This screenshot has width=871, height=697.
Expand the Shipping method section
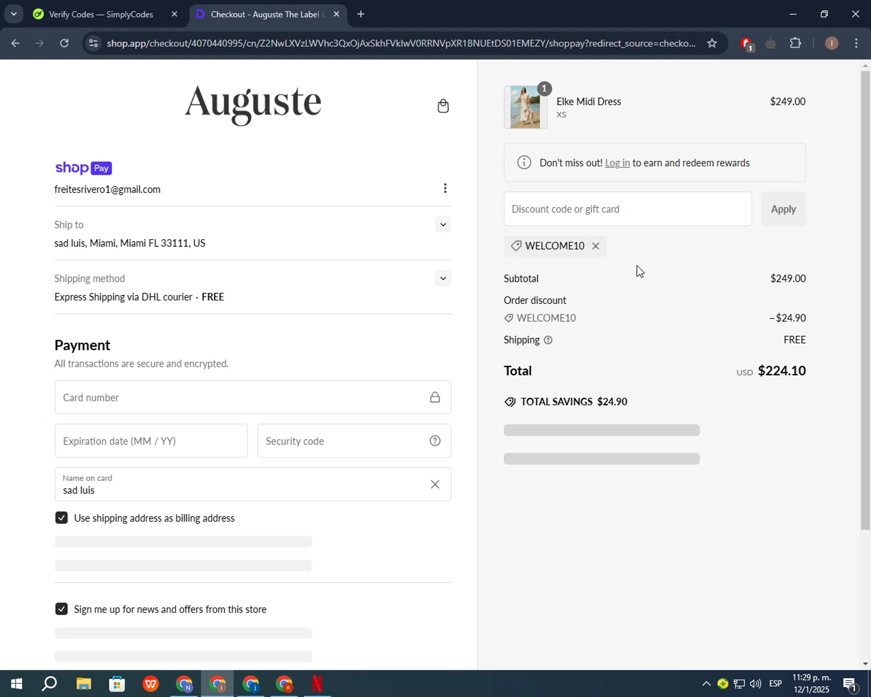(x=443, y=278)
